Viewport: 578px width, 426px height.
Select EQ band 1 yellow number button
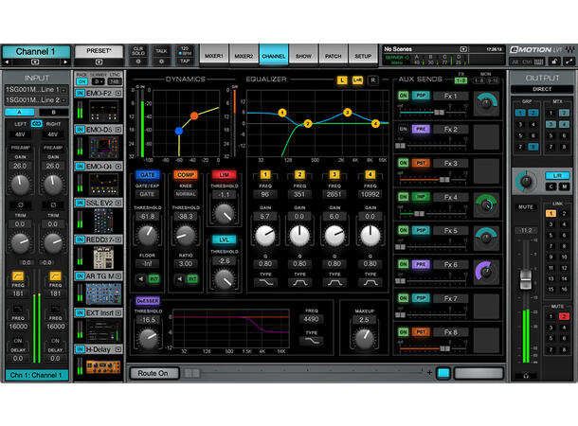[x=265, y=174]
